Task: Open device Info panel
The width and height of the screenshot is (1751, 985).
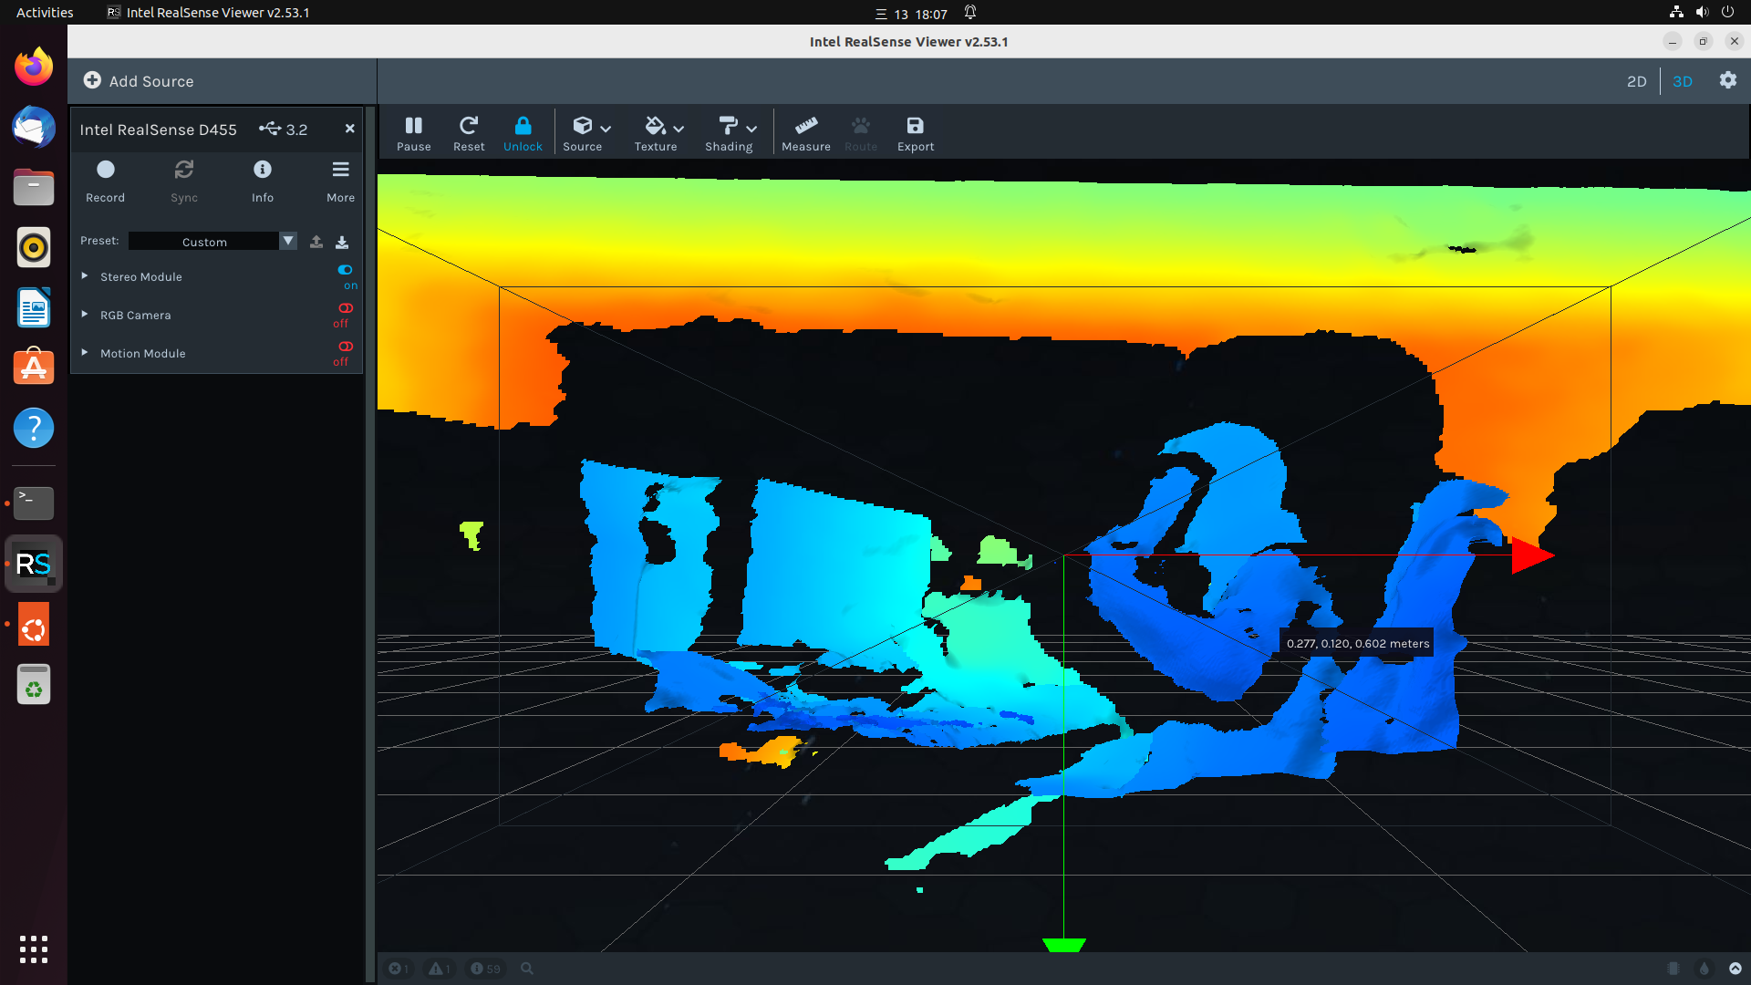Action: [263, 180]
